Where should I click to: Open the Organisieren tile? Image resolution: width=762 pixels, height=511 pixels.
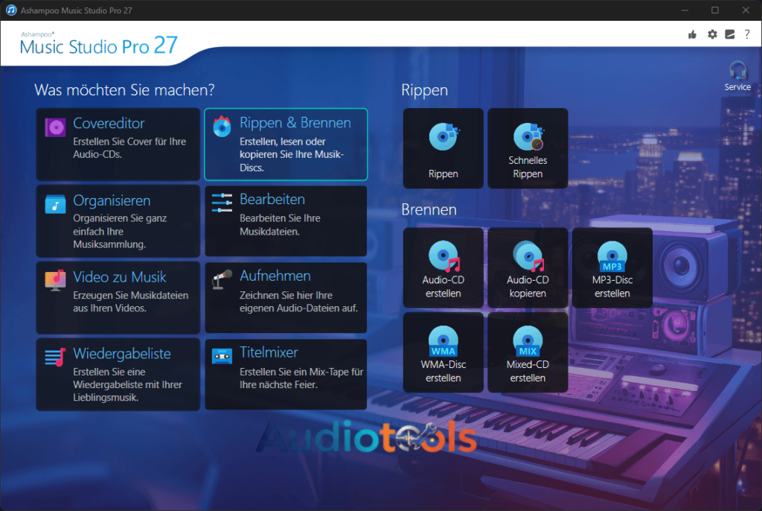(118, 221)
